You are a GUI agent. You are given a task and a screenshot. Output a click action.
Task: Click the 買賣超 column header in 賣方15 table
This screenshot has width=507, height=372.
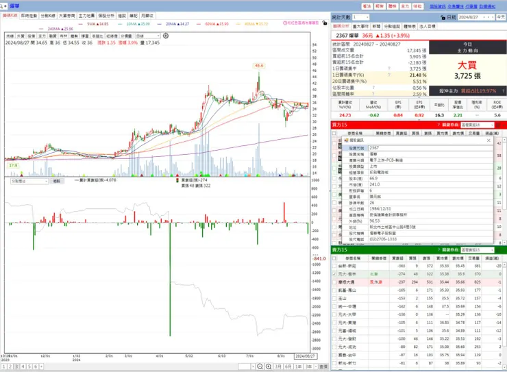[397, 258]
